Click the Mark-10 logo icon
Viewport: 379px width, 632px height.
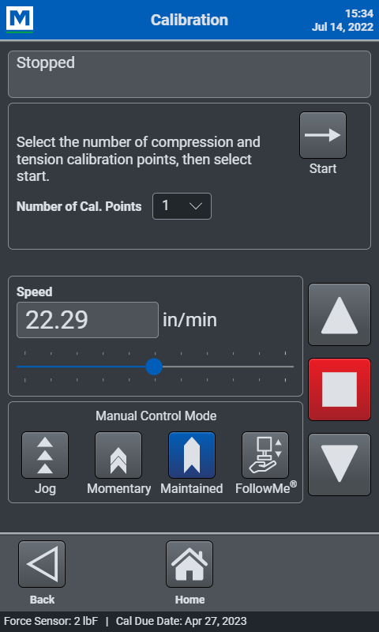pos(19,19)
